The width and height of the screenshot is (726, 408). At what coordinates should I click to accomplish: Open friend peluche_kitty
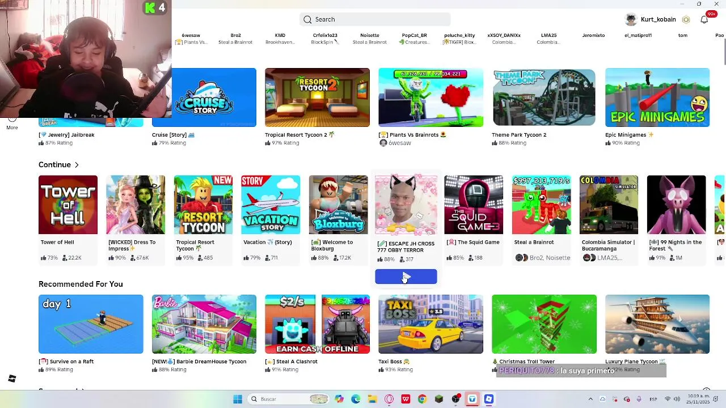coord(459,39)
